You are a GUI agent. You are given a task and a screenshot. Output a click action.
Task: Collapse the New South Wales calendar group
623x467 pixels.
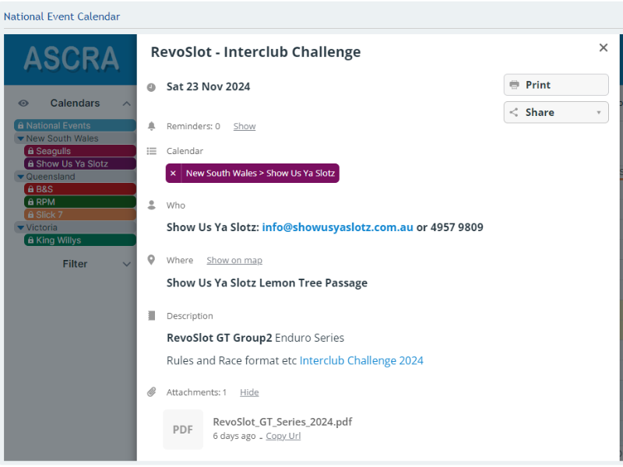coord(20,139)
